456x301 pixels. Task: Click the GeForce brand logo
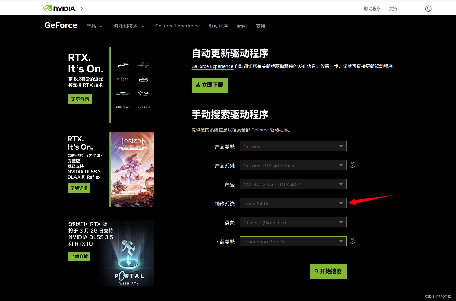tap(61, 25)
